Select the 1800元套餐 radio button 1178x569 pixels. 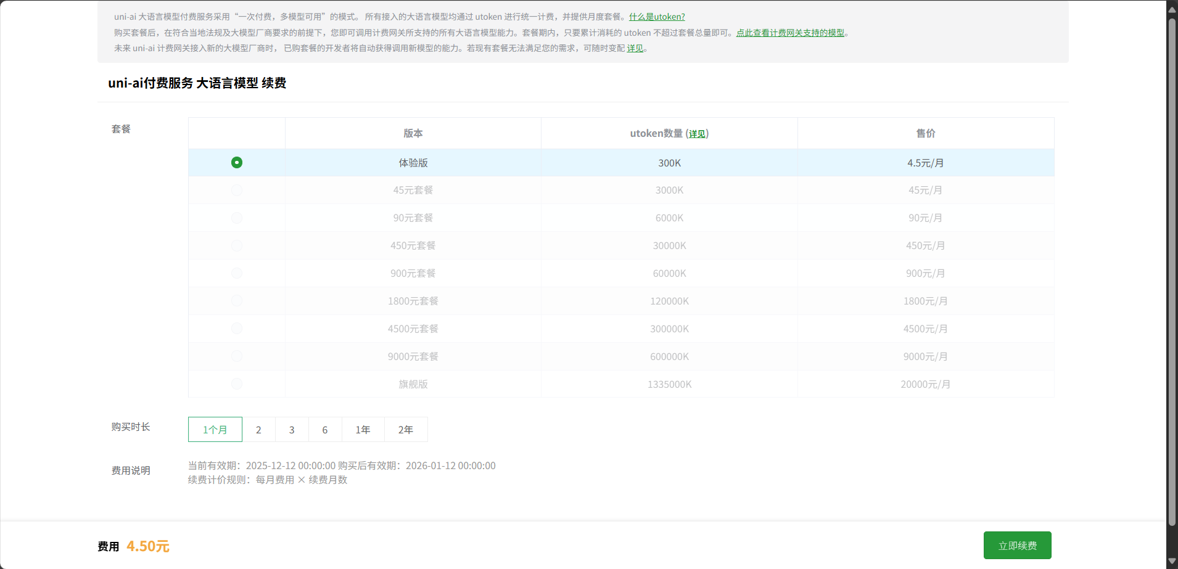coord(237,301)
